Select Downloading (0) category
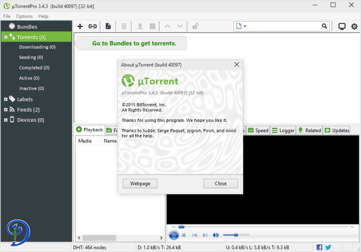Screen dimensions: 361x252 37,47
